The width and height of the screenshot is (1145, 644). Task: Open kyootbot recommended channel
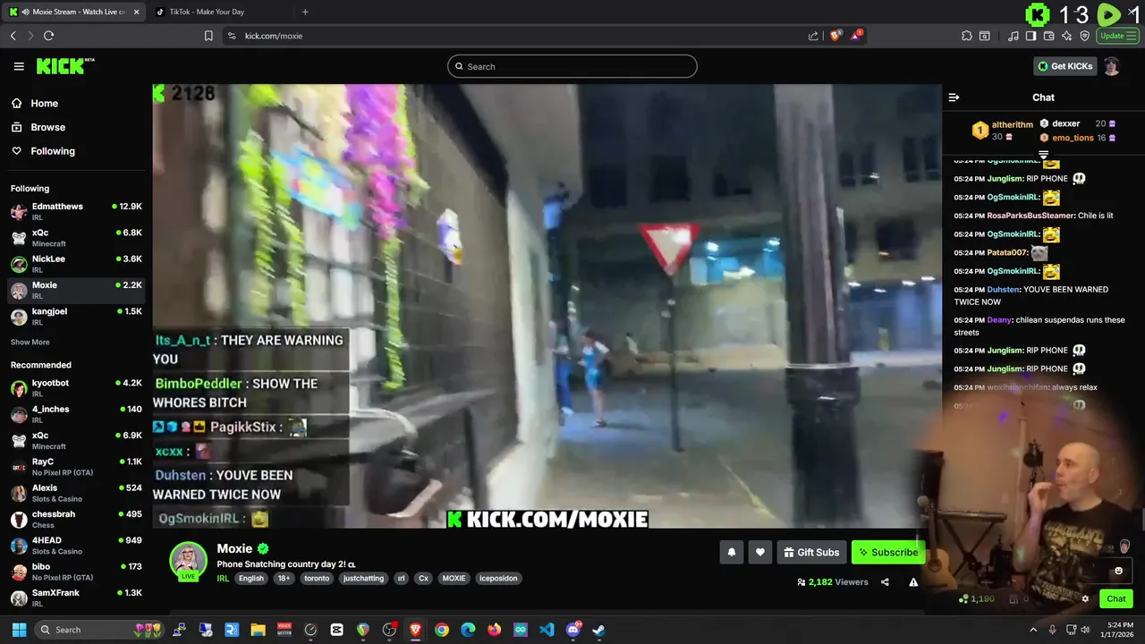click(x=76, y=388)
